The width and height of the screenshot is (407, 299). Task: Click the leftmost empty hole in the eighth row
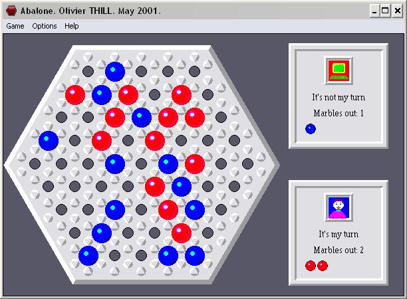(x=74, y=233)
